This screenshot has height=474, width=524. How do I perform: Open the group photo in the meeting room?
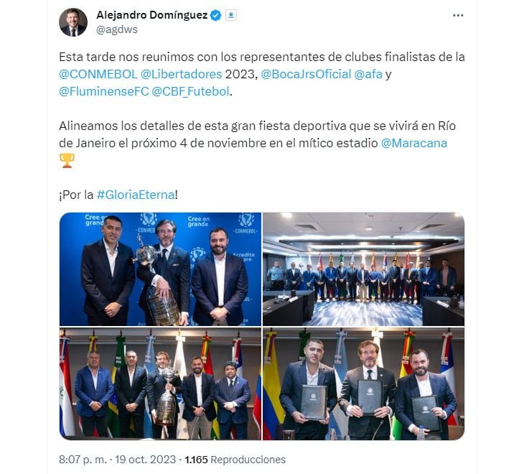[x=364, y=269]
